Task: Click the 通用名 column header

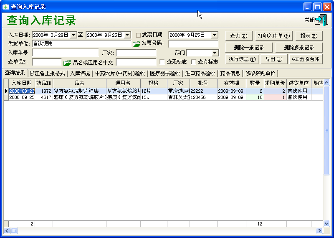Action: pos(123,83)
